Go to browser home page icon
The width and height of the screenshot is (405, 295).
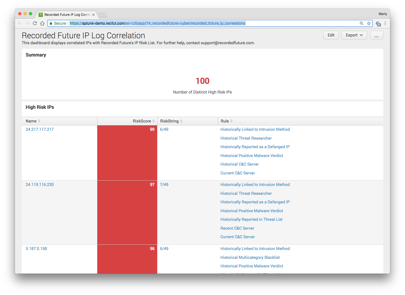tap(42, 23)
